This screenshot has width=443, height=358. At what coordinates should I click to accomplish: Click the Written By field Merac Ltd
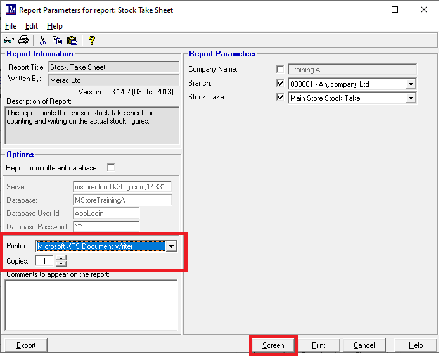(114, 80)
